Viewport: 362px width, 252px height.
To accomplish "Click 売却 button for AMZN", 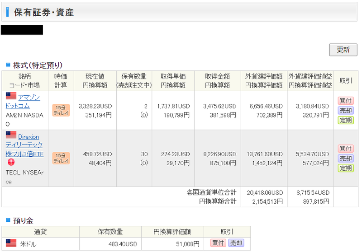I will click(x=346, y=110).
